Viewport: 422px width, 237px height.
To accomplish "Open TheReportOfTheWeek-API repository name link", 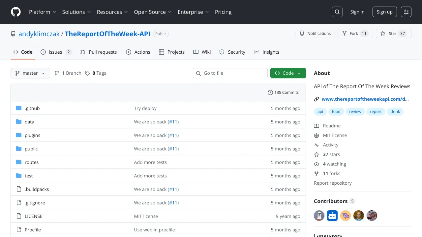I will pos(107,34).
